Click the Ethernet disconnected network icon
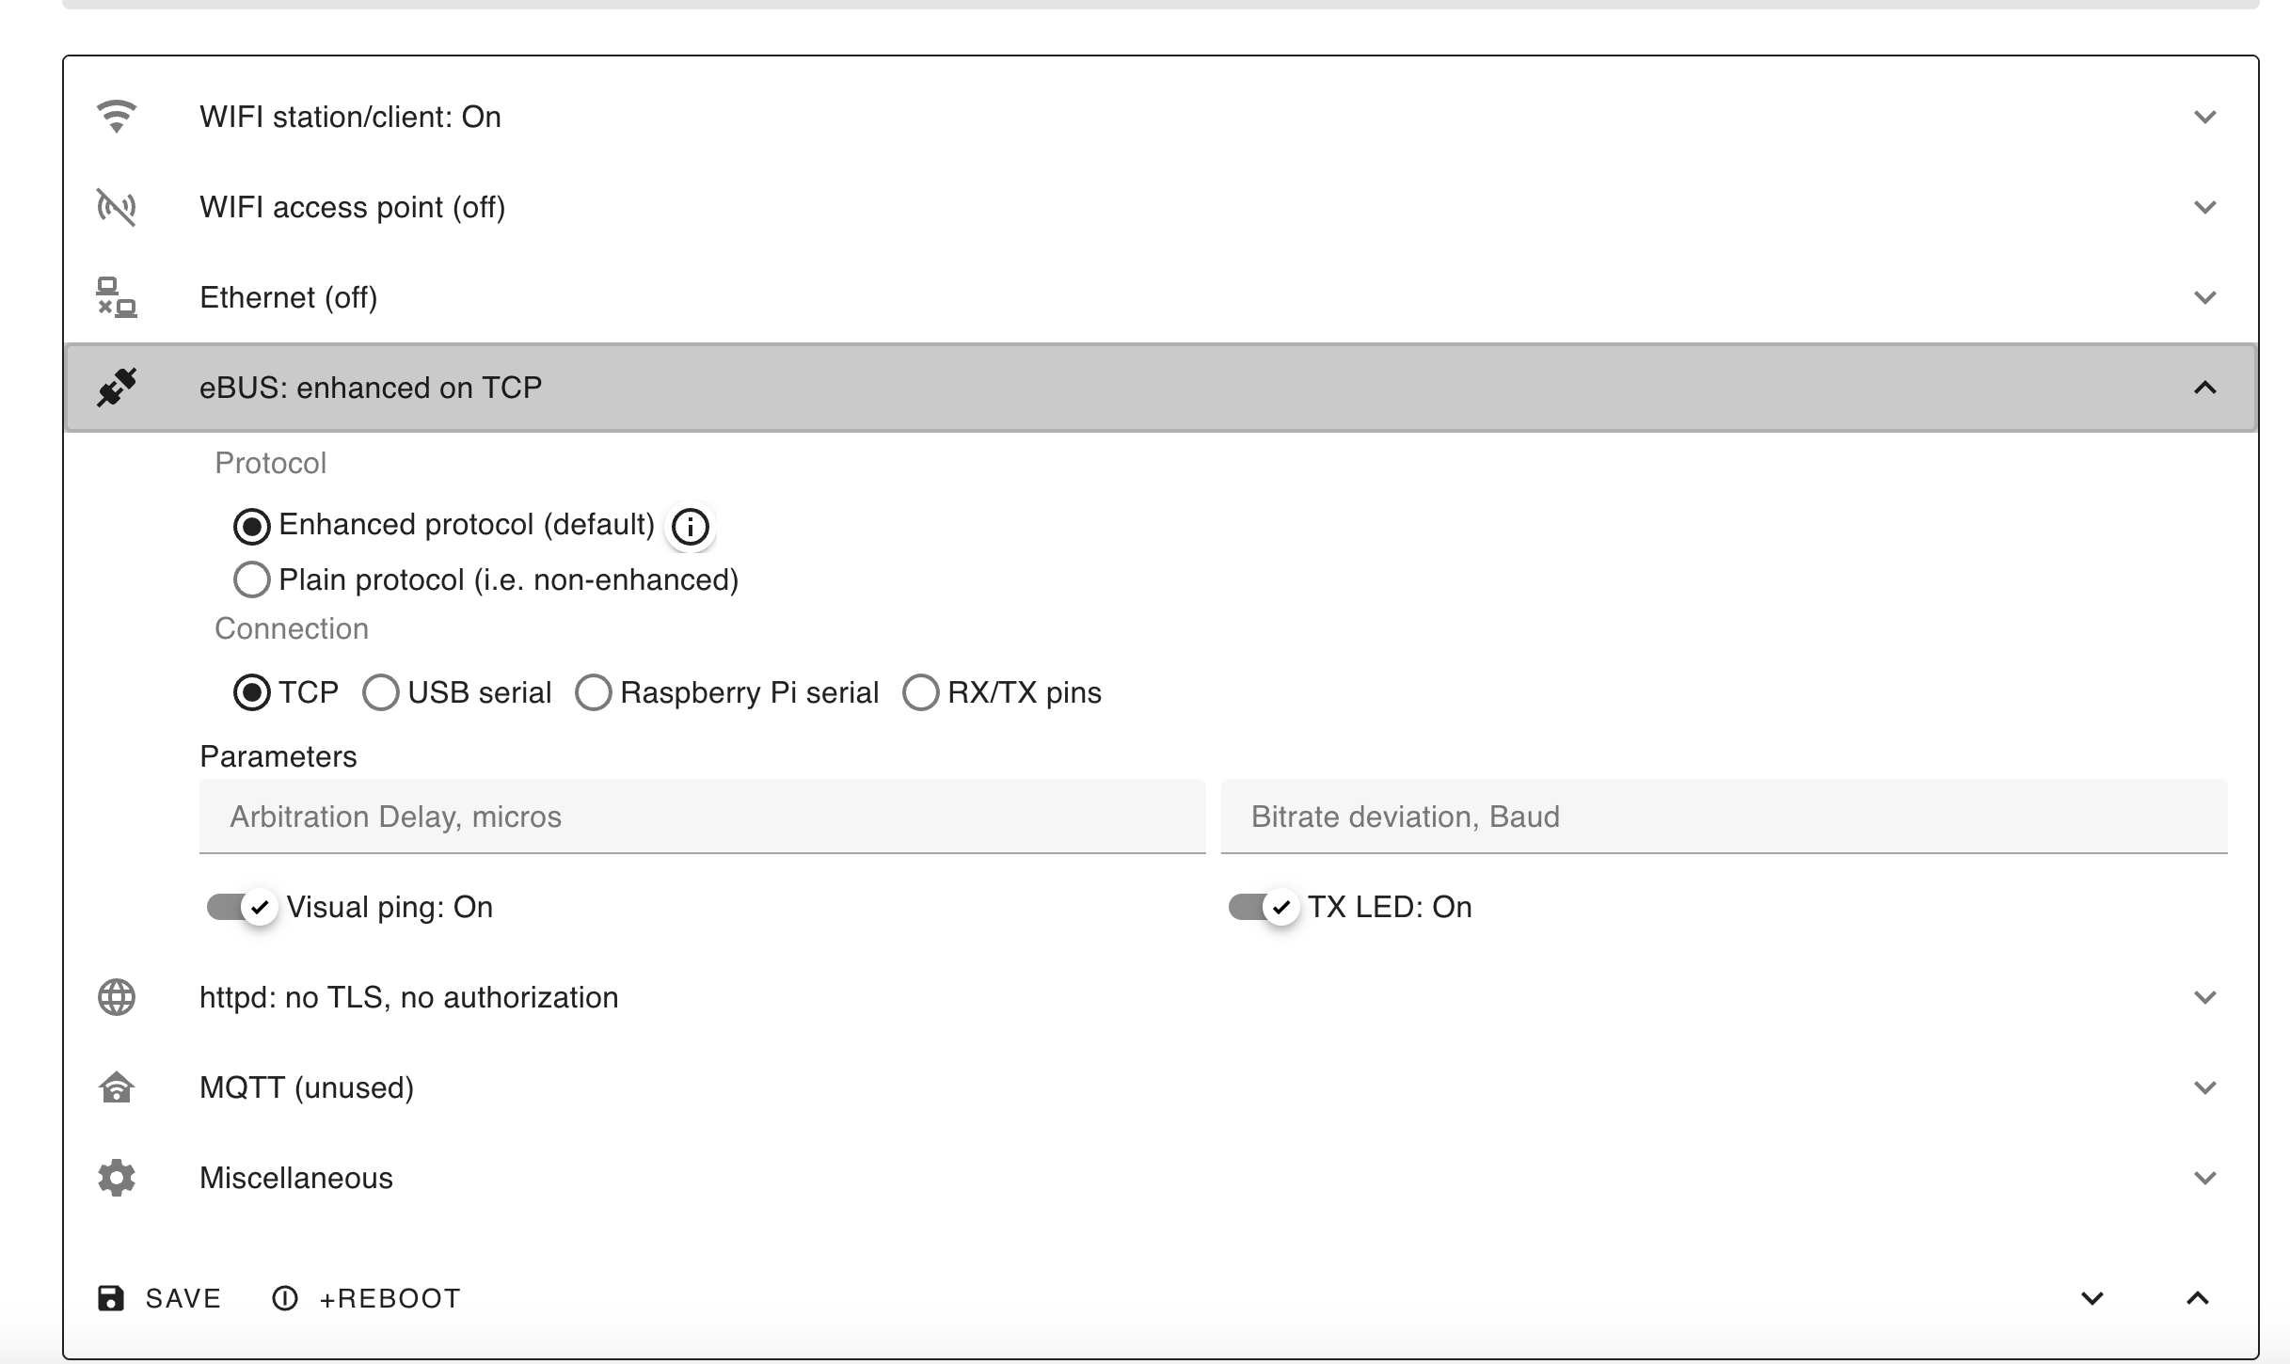Viewport: 2290px width, 1364px height. point(117,297)
